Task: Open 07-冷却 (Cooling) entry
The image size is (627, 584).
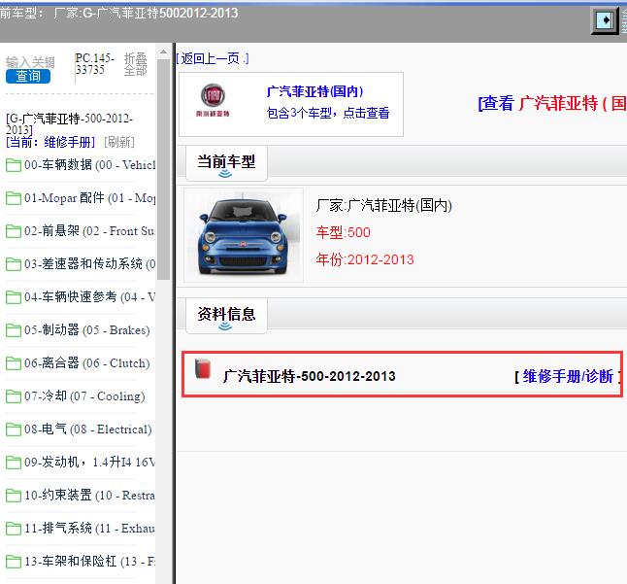Action: point(84,396)
